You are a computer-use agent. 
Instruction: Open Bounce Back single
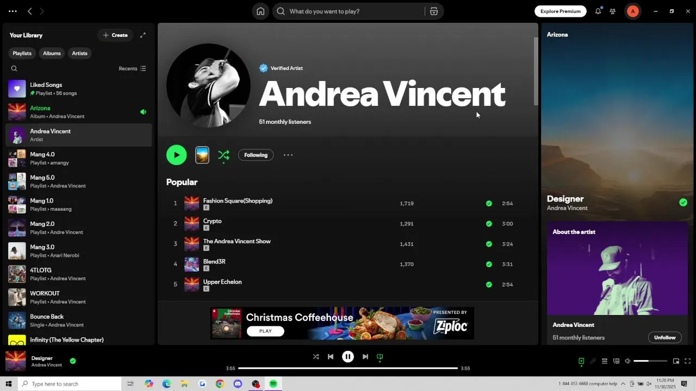click(x=79, y=320)
